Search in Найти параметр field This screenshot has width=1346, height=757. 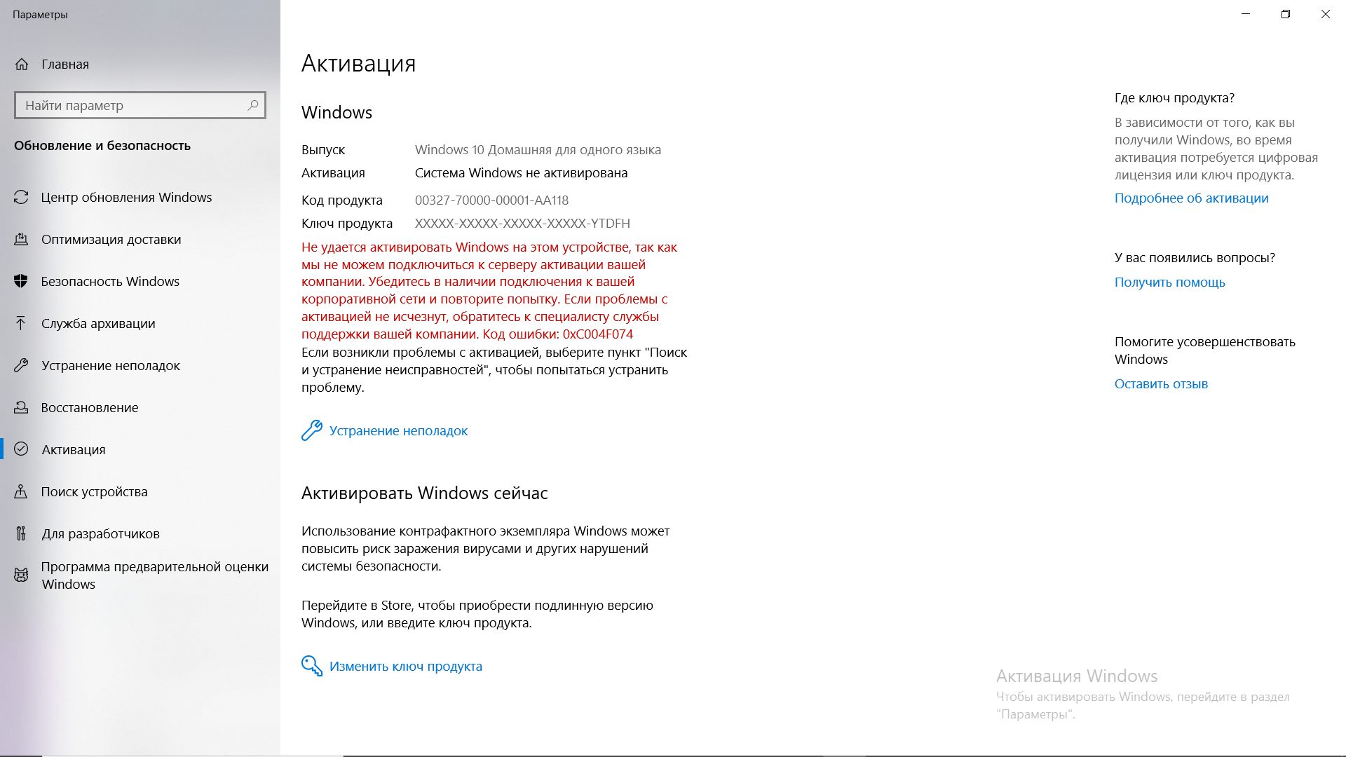(140, 104)
